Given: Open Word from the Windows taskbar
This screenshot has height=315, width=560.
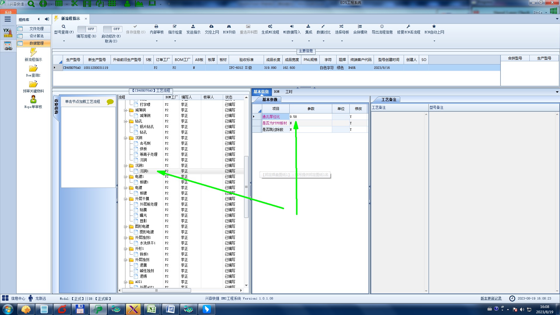Looking at the screenshot, I should pos(170,309).
